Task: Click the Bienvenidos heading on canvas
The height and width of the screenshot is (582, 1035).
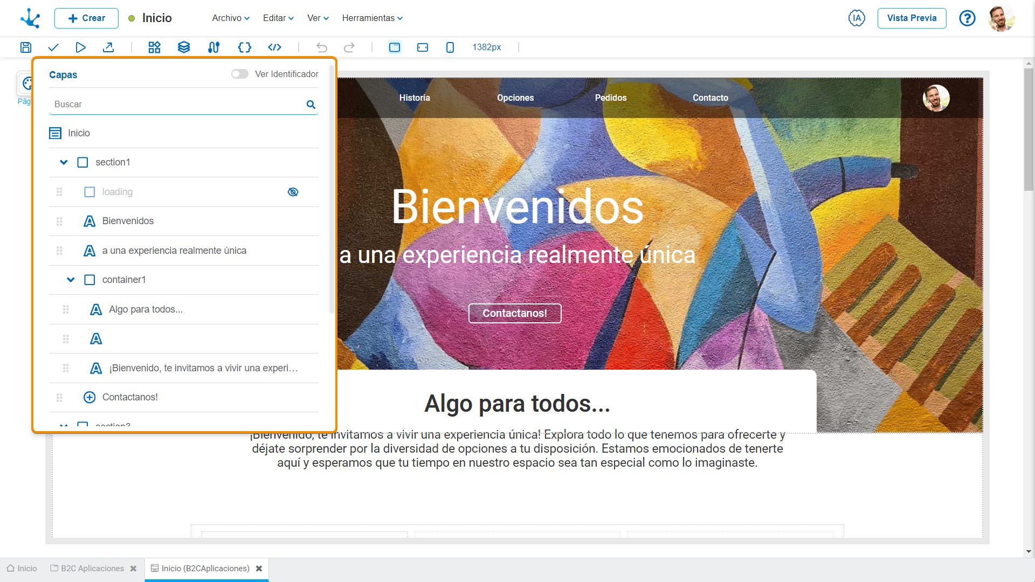Action: (x=517, y=206)
